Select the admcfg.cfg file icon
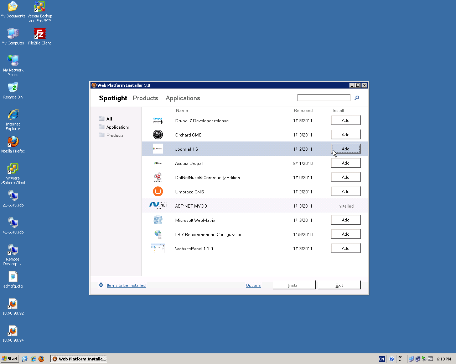The image size is (456, 364). click(x=13, y=279)
